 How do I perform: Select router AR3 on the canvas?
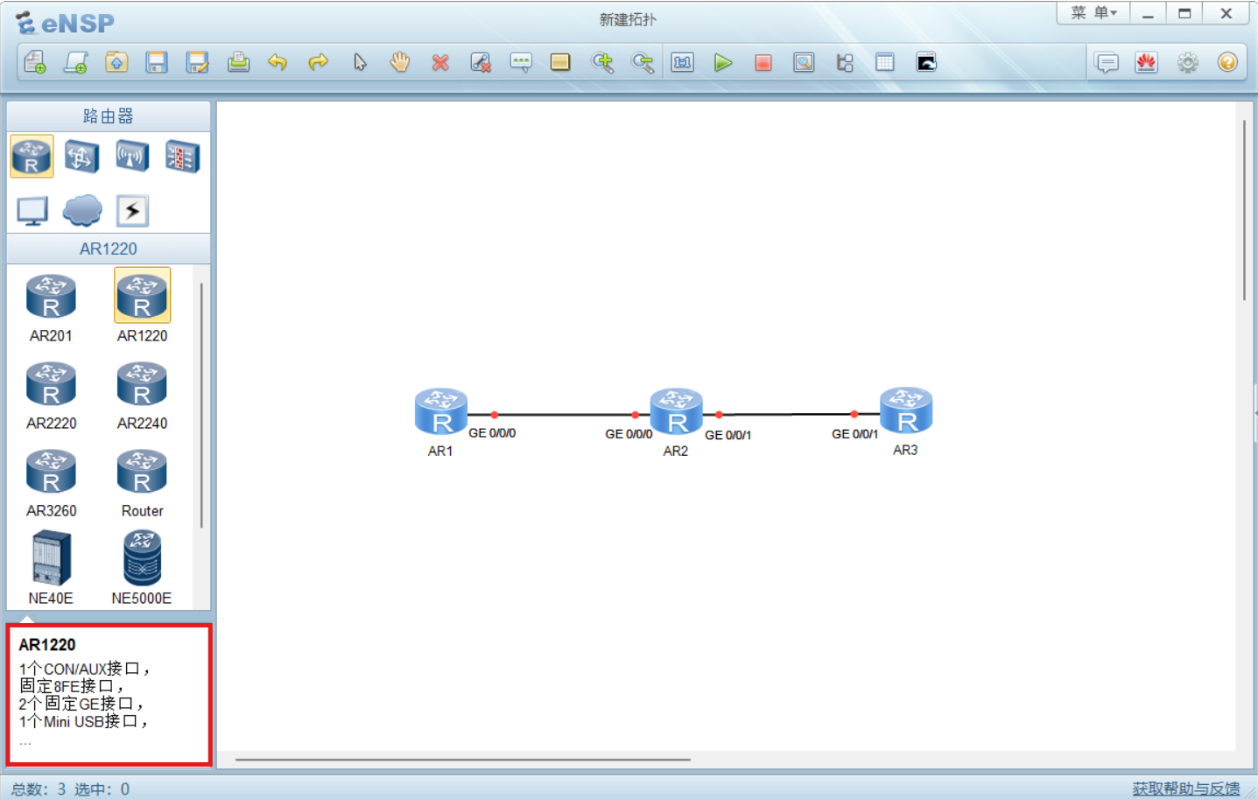[x=906, y=411]
